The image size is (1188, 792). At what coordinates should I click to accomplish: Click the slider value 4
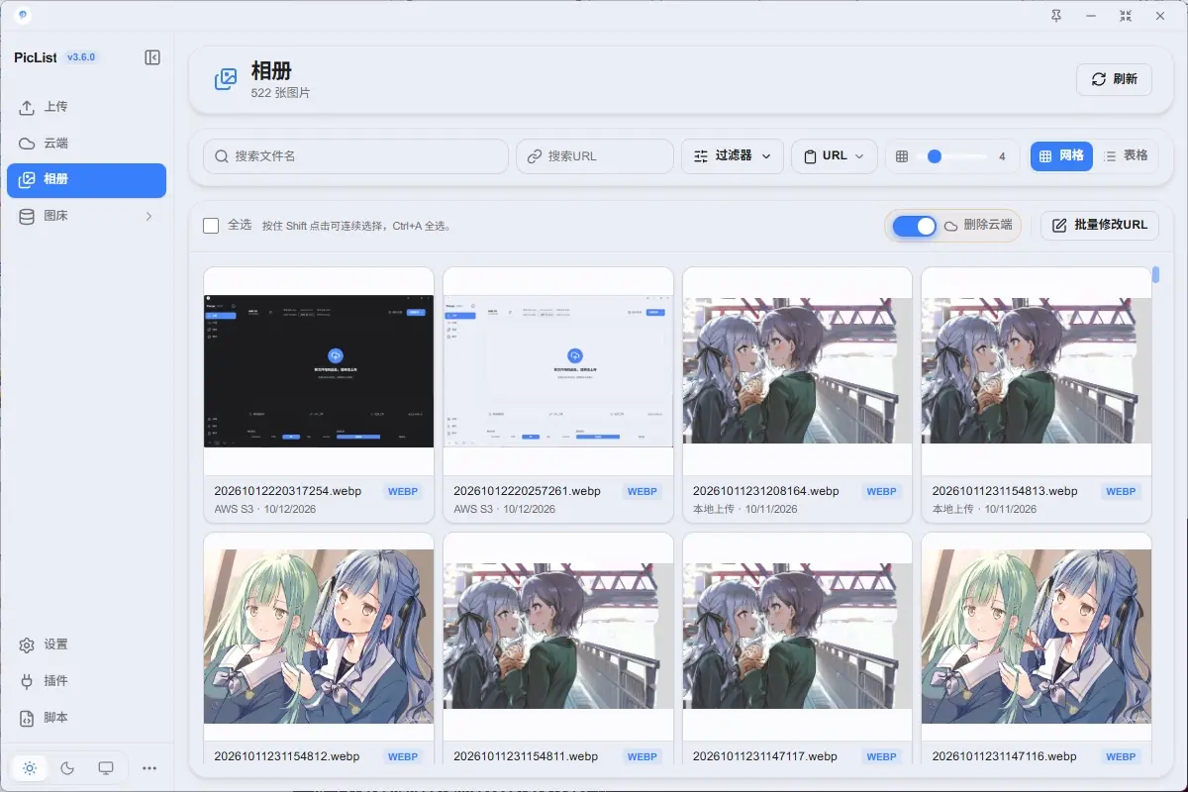1003,156
